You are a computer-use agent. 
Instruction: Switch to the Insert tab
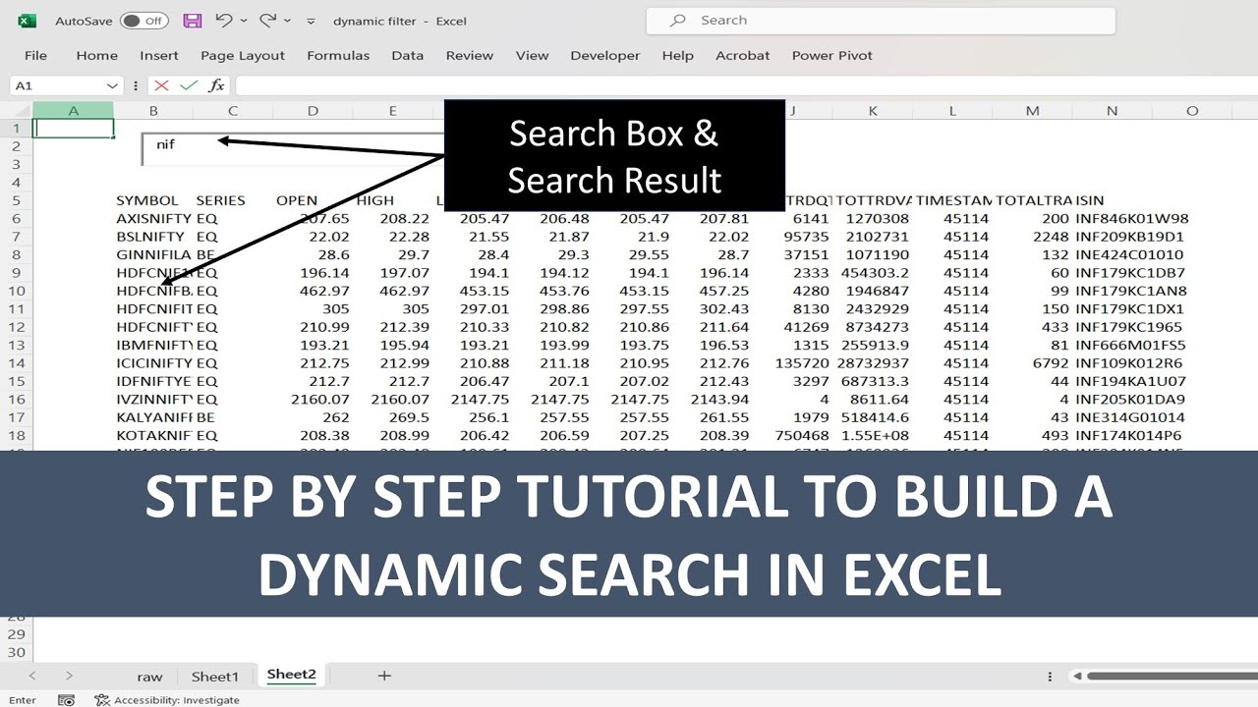[x=159, y=56]
